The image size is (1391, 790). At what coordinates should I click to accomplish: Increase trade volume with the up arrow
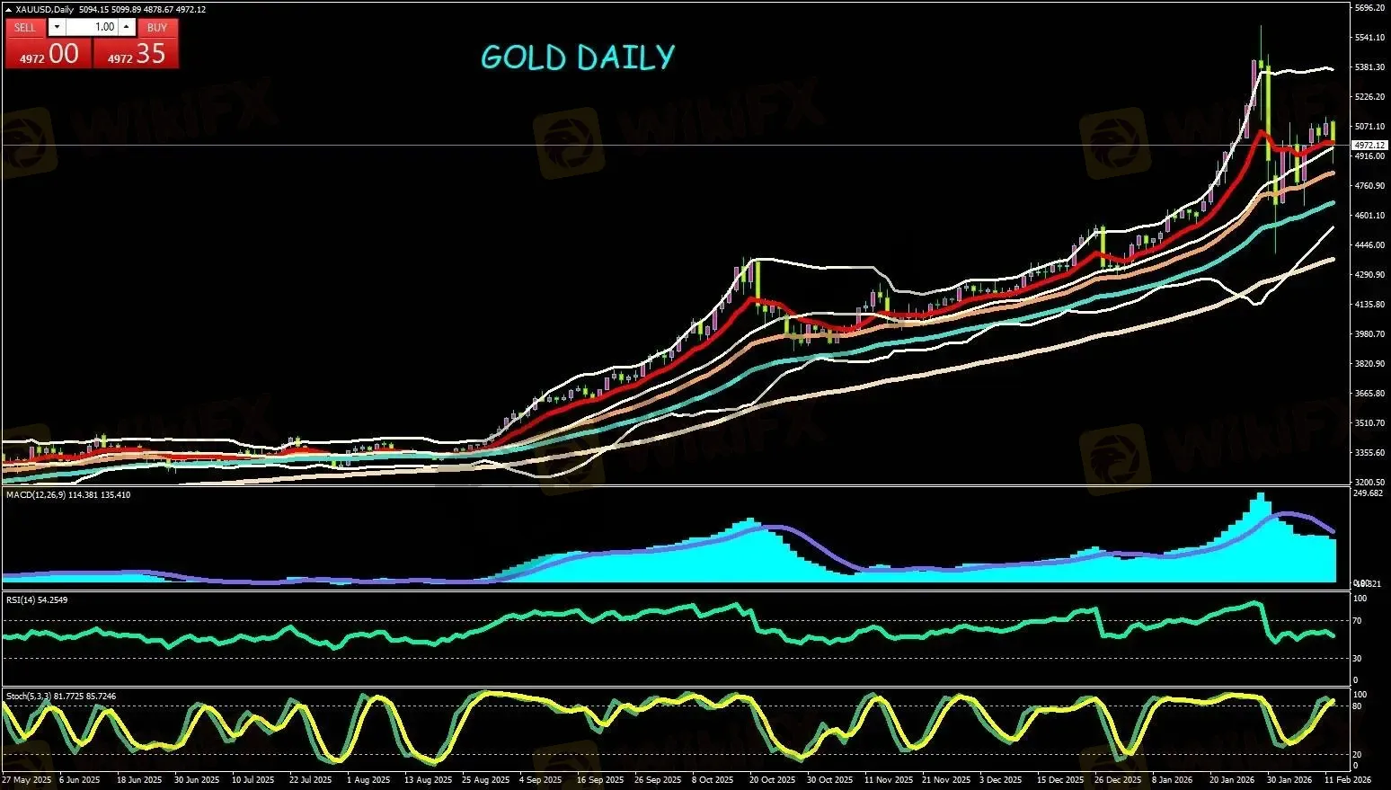click(x=127, y=27)
